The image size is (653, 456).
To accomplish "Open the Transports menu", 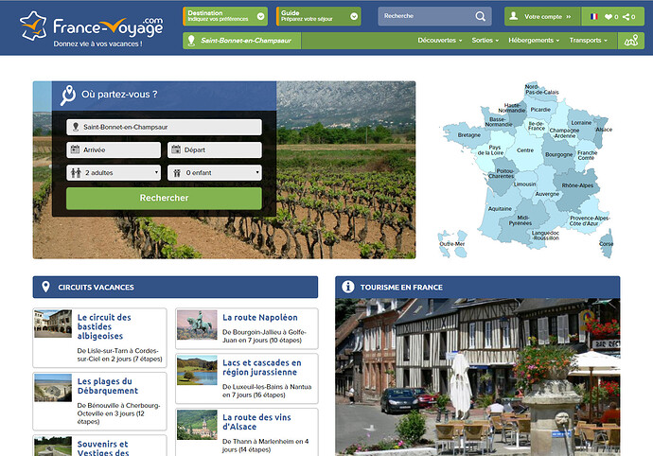I will pyautogui.click(x=589, y=41).
